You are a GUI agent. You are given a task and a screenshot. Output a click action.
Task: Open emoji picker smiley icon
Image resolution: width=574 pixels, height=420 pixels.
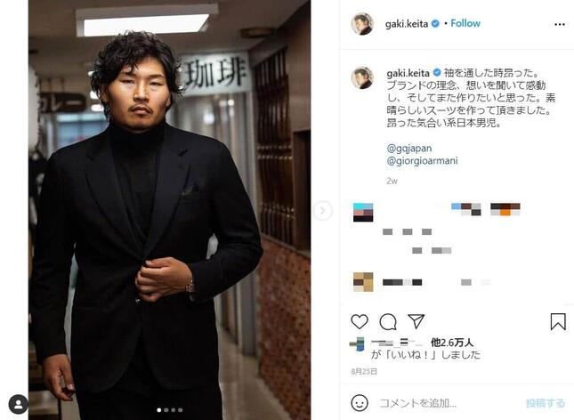pyautogui.click(x=360, y=403)
